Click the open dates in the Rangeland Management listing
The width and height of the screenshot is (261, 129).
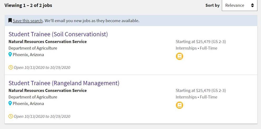click(x=42, y=116)
